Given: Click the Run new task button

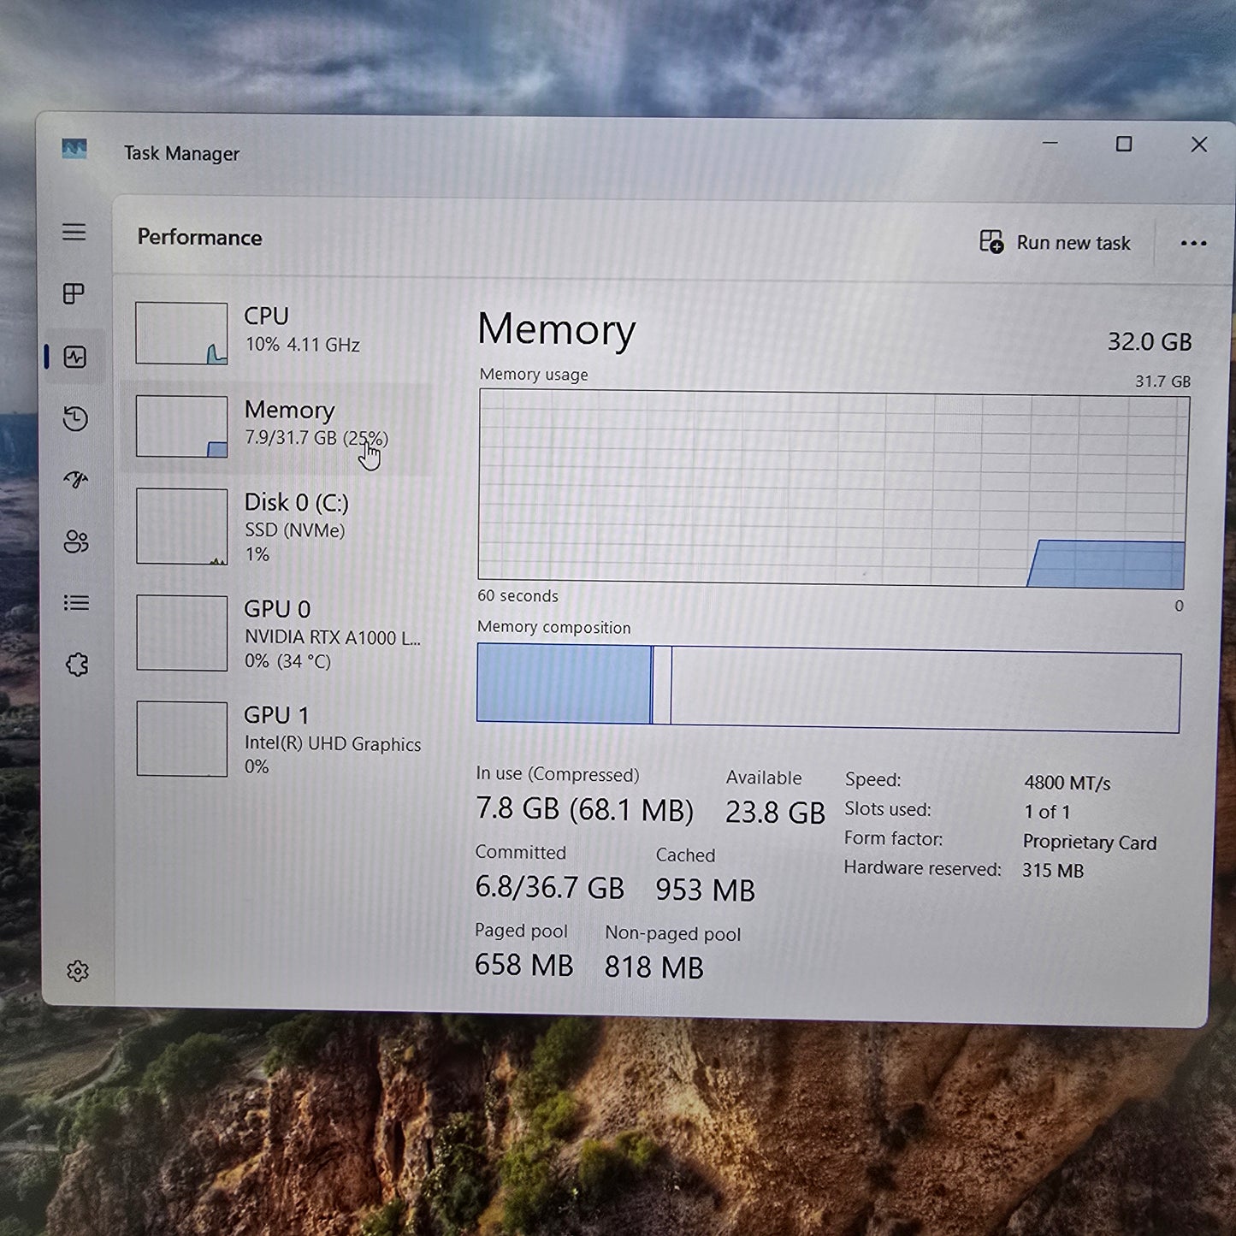Looking at the screenshot, I should coord(1056,243).
